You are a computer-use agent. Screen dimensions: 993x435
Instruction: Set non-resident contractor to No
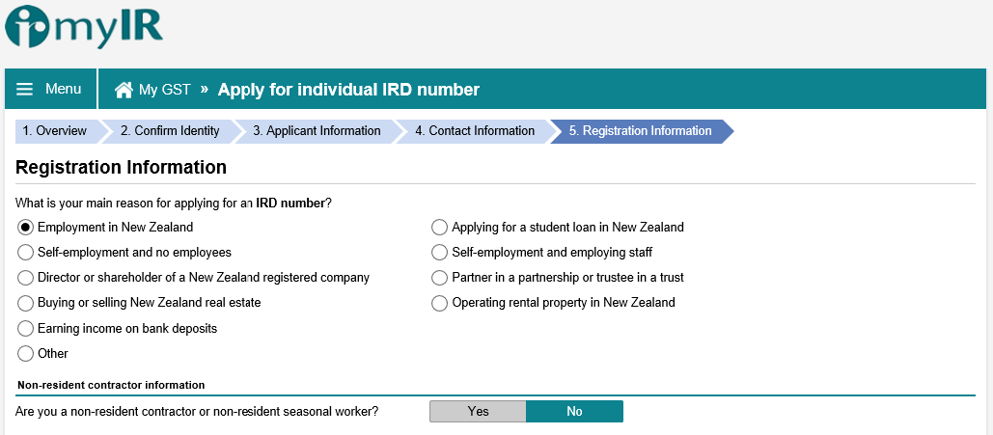click(574, 412)
